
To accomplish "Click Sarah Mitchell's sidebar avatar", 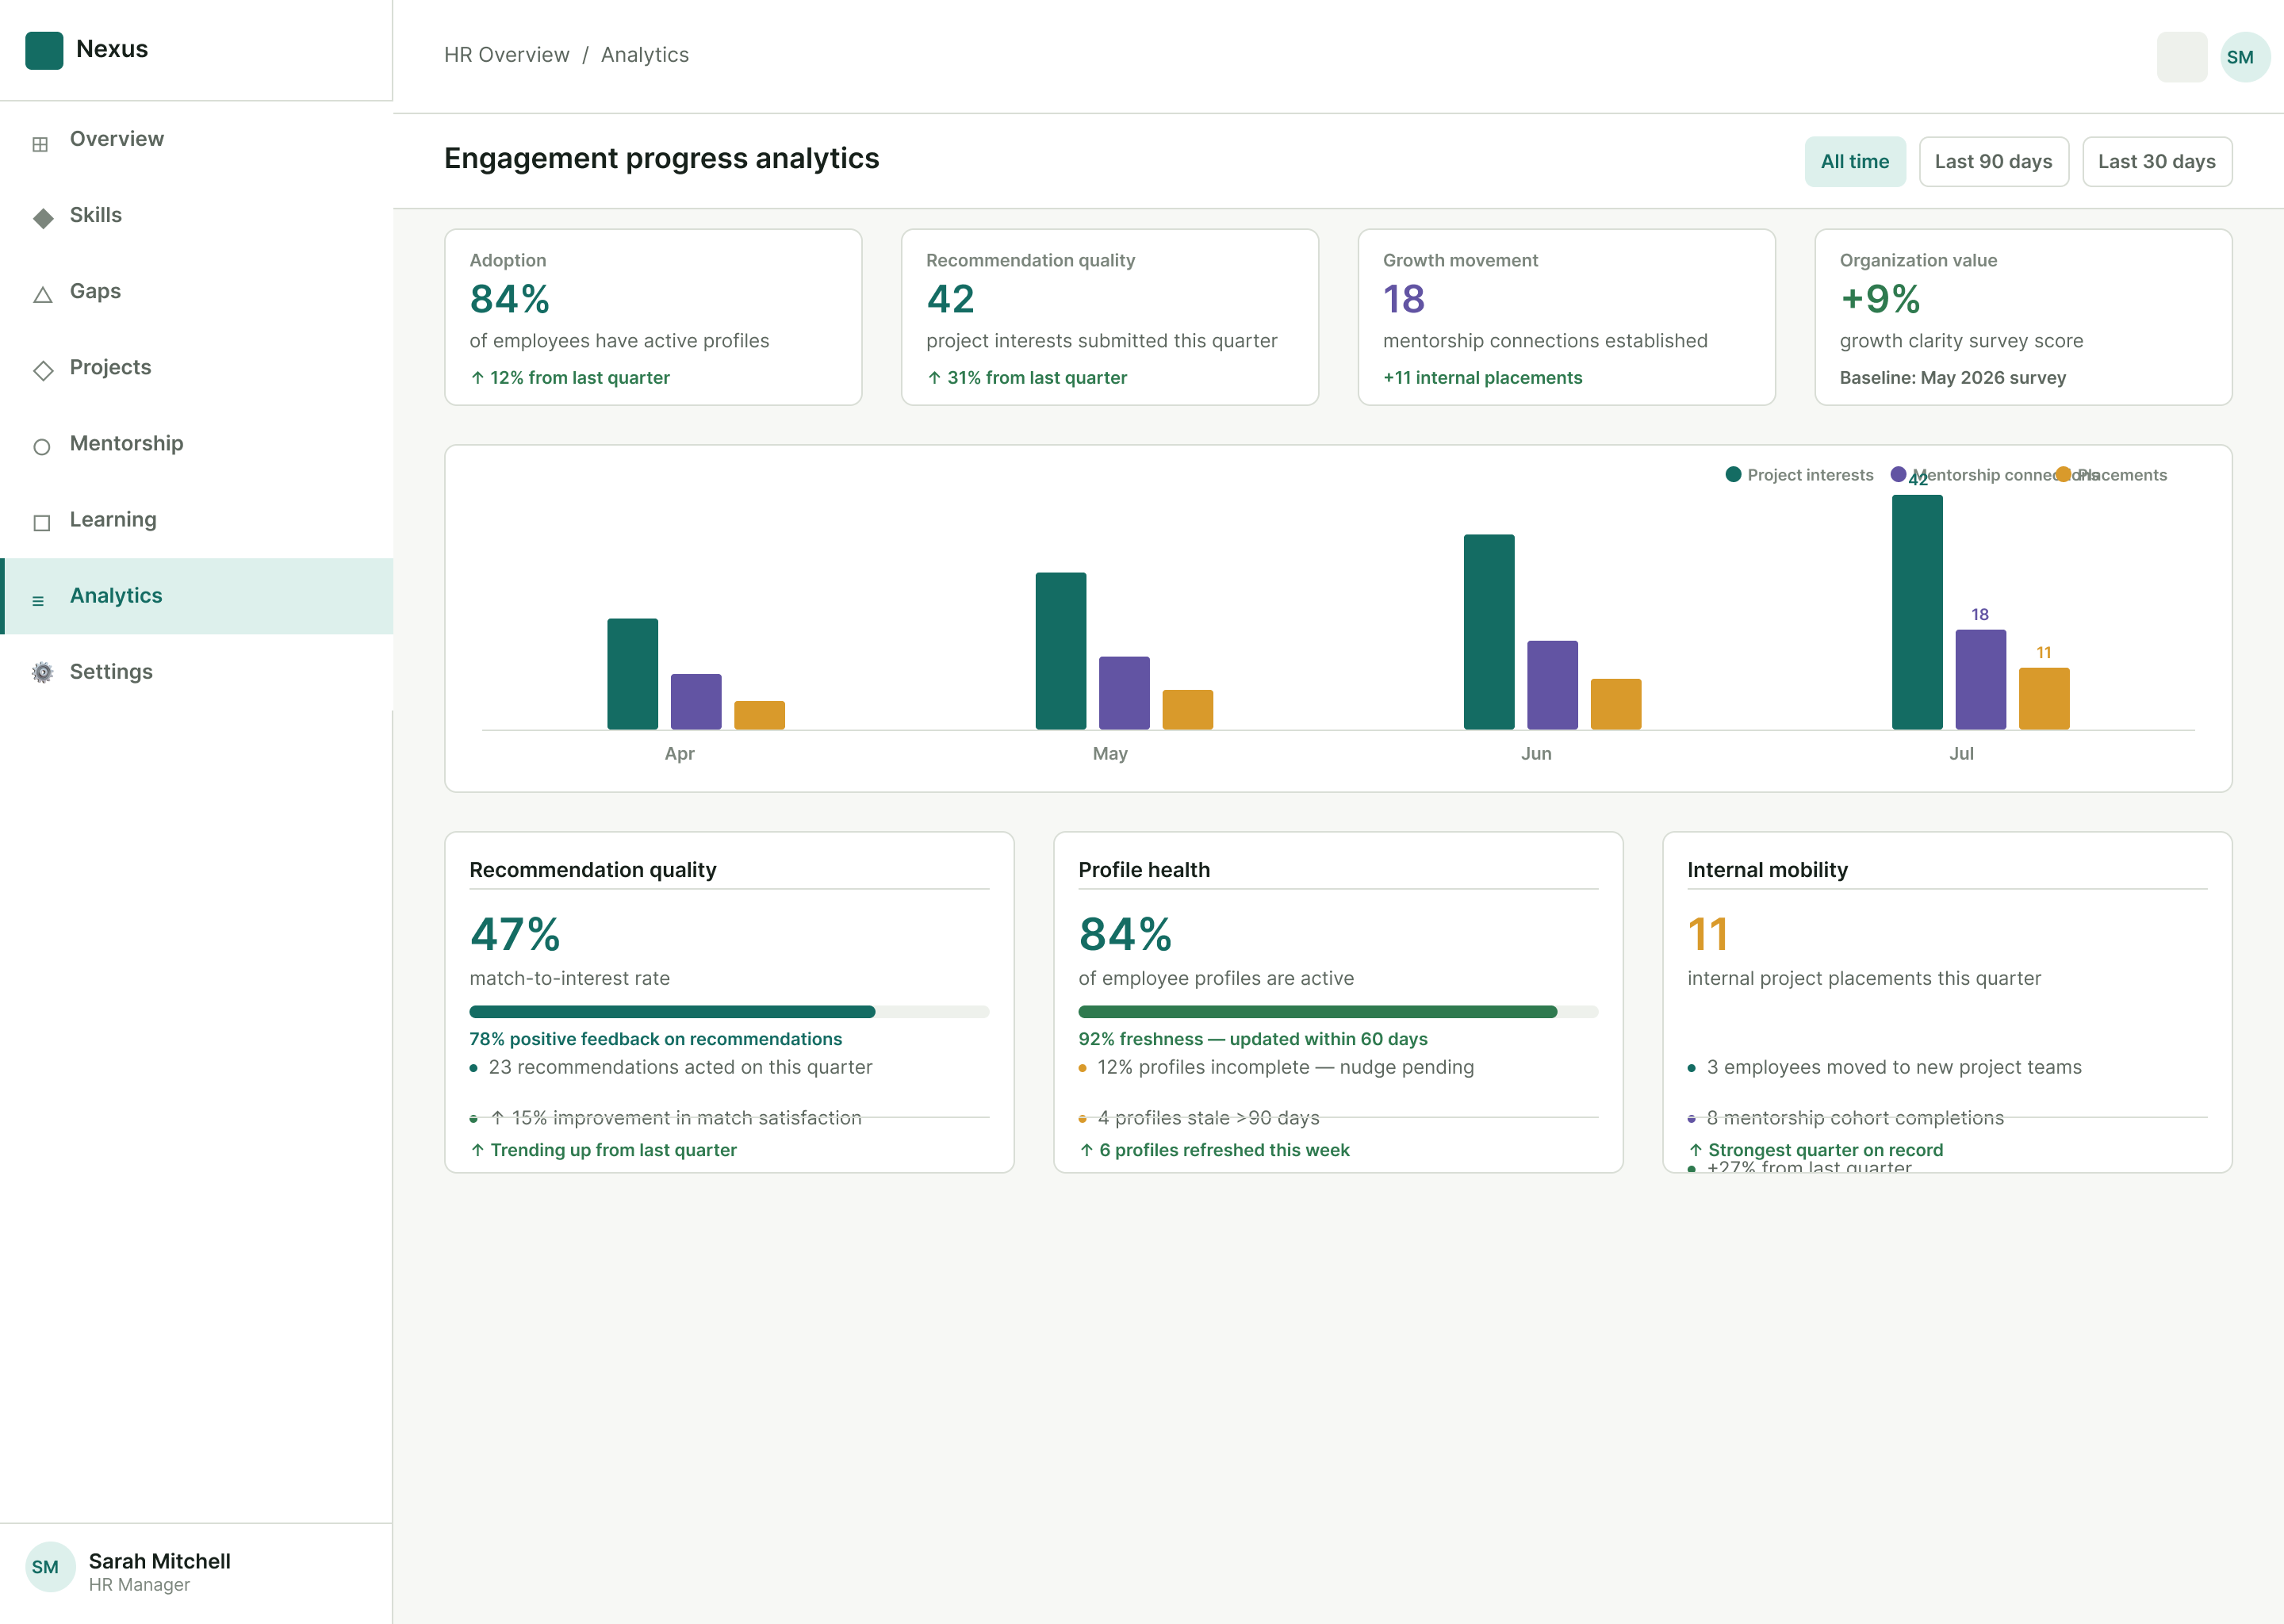I will 50,1566.
